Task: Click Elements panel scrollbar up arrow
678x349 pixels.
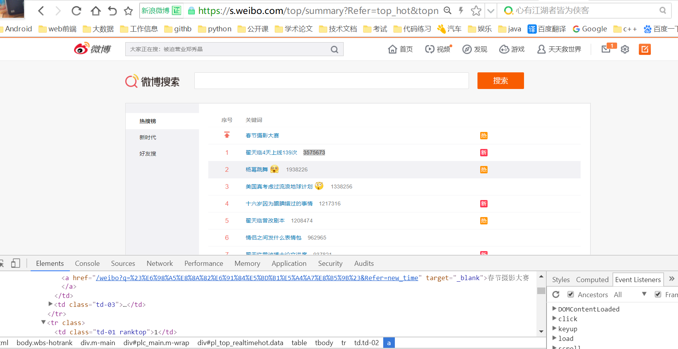Action: click(541, 277)
